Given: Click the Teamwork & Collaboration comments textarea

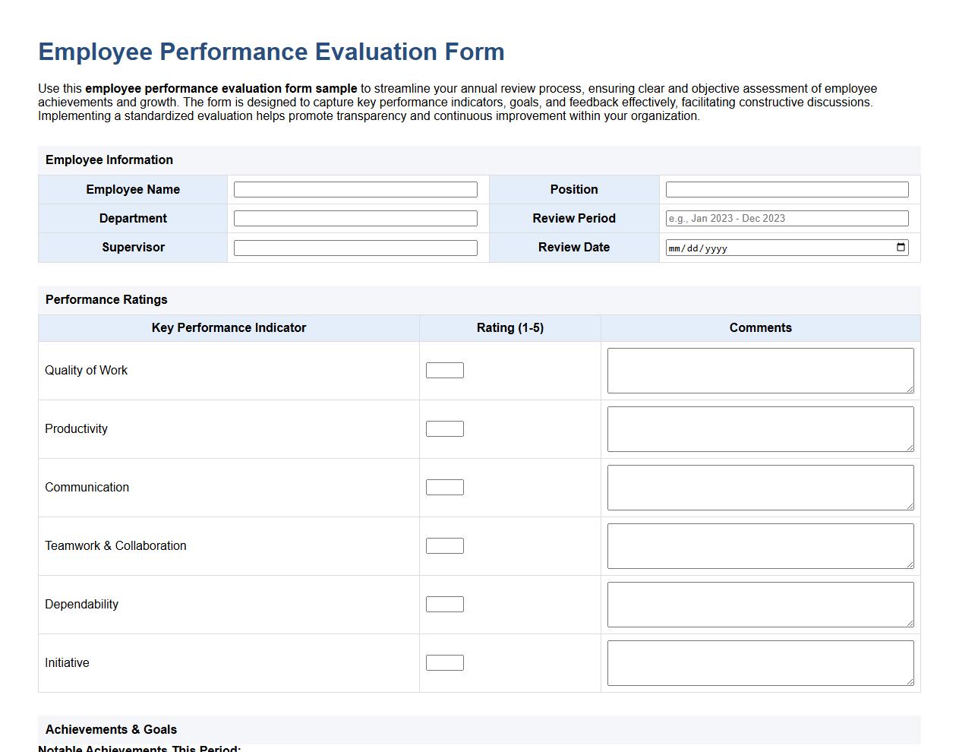Looking at the screenshot, I should (759, 545).
